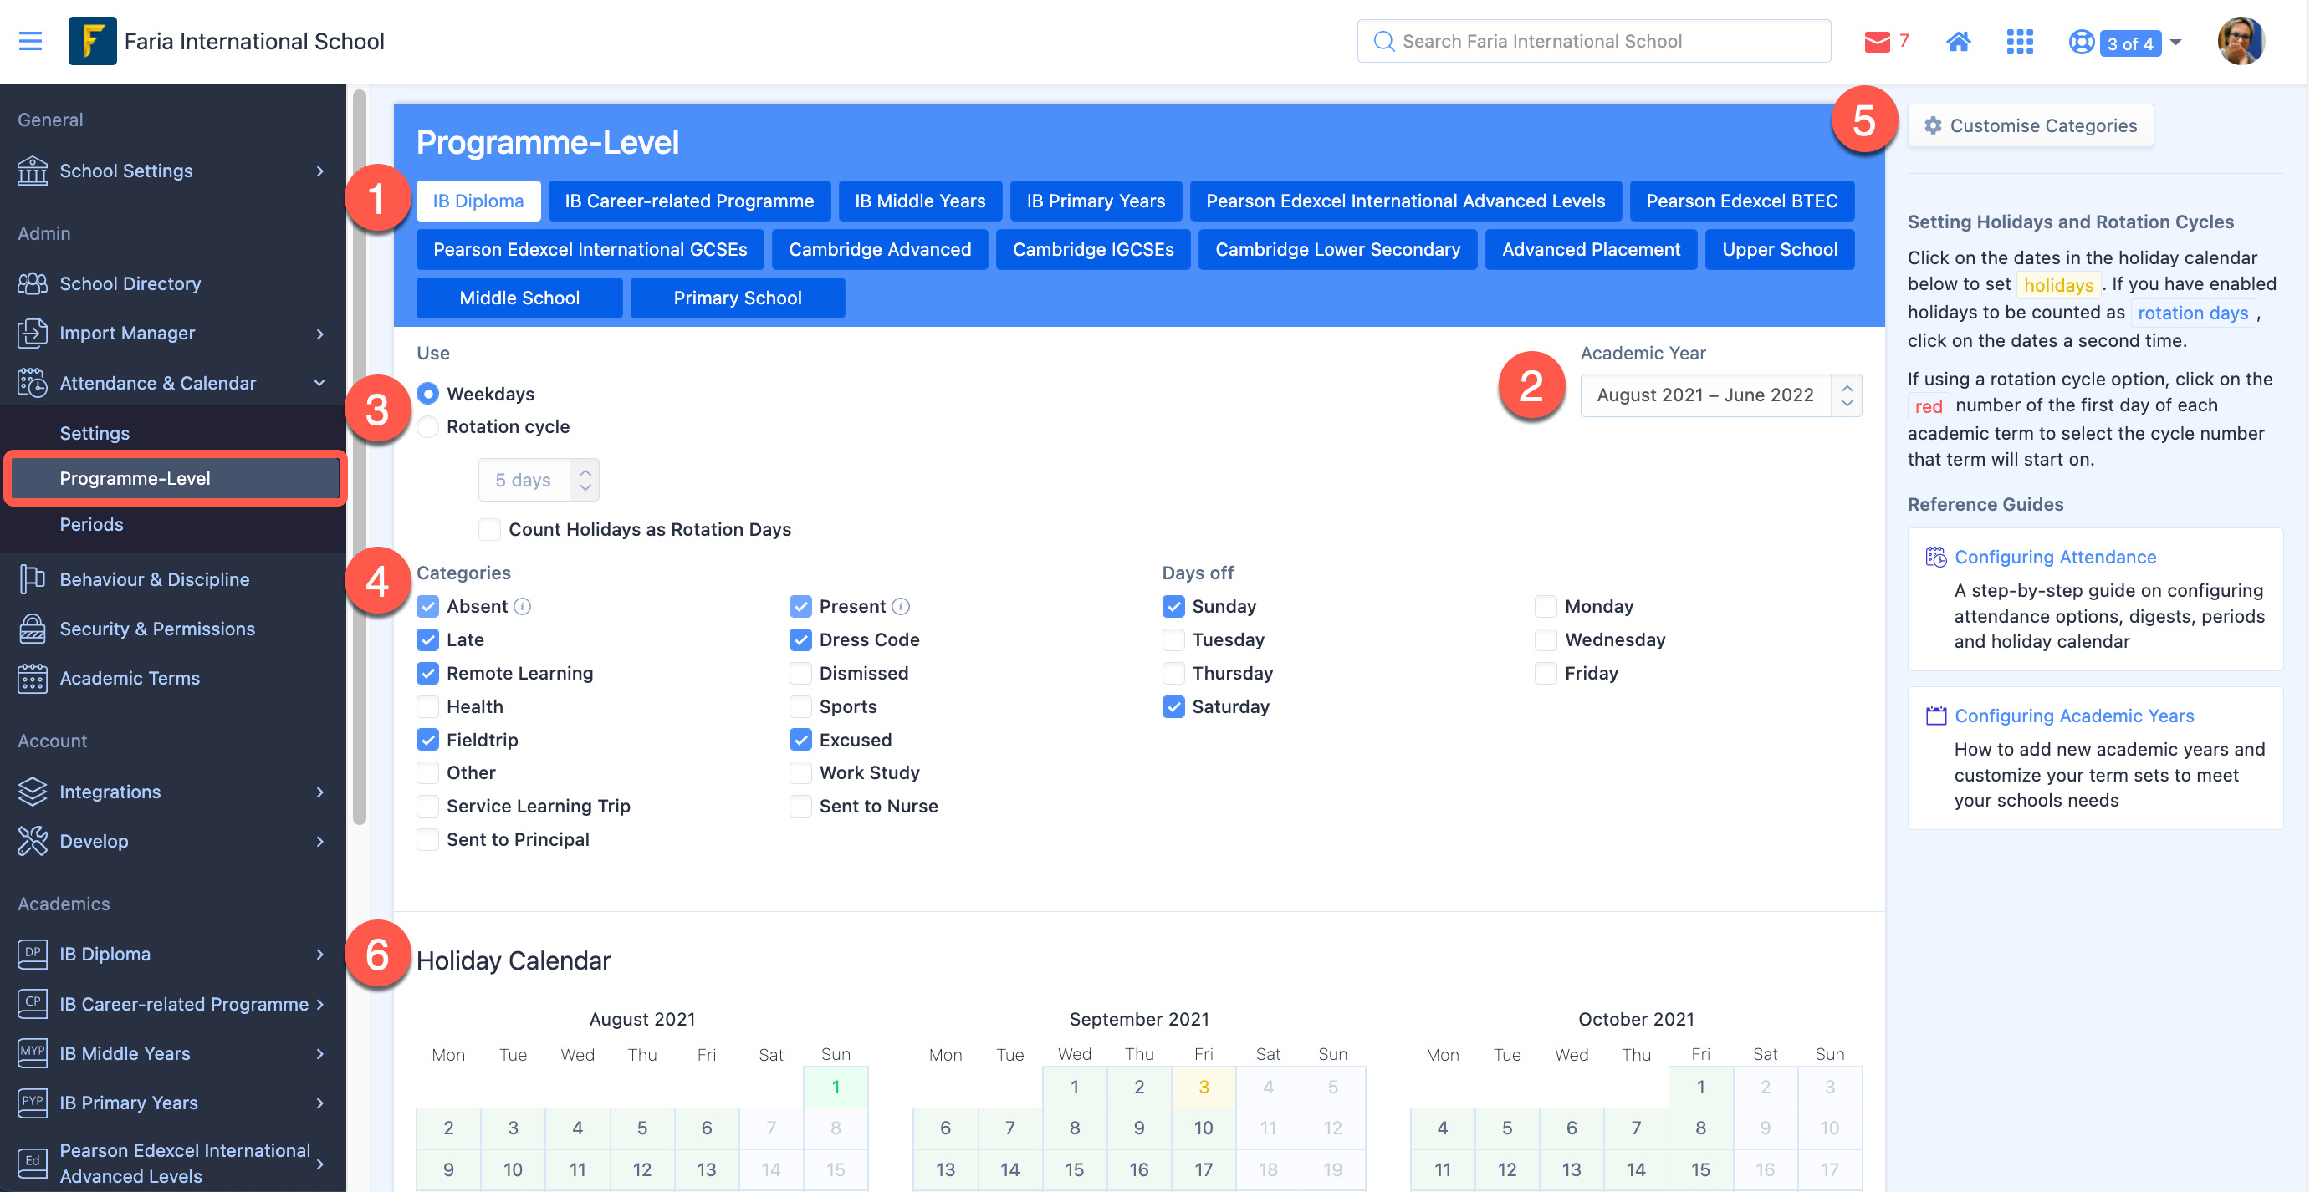Click the Search Faria International School field
Image resolution: width=2310 pixels, height=1192 pixels.
coord(1593,41)
